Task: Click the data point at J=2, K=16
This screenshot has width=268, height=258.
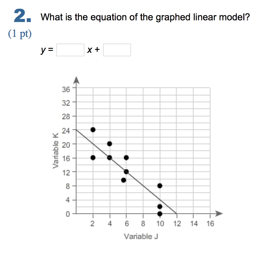Action: (93, 158)
